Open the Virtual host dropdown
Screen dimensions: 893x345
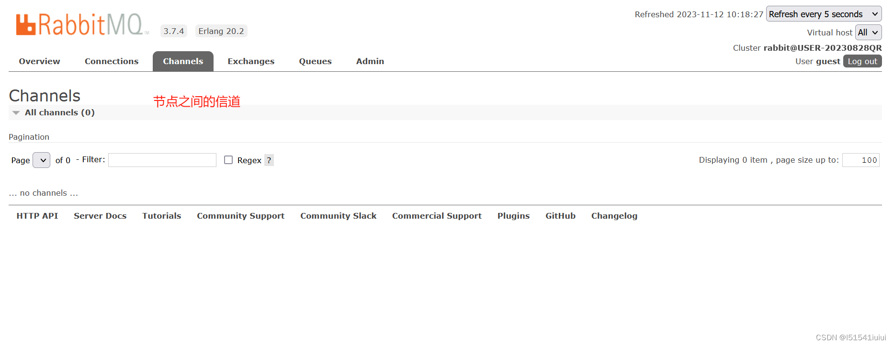[x=868, y=33]
